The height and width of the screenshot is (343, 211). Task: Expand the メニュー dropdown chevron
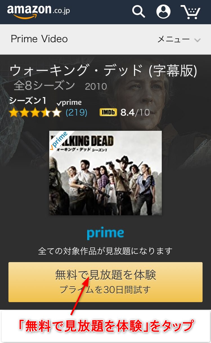click(197, 40)
